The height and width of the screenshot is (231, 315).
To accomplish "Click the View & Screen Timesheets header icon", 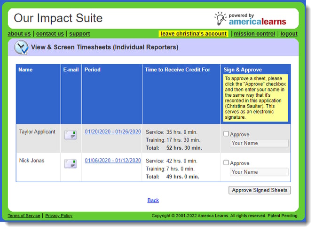I will click(21, 47).
